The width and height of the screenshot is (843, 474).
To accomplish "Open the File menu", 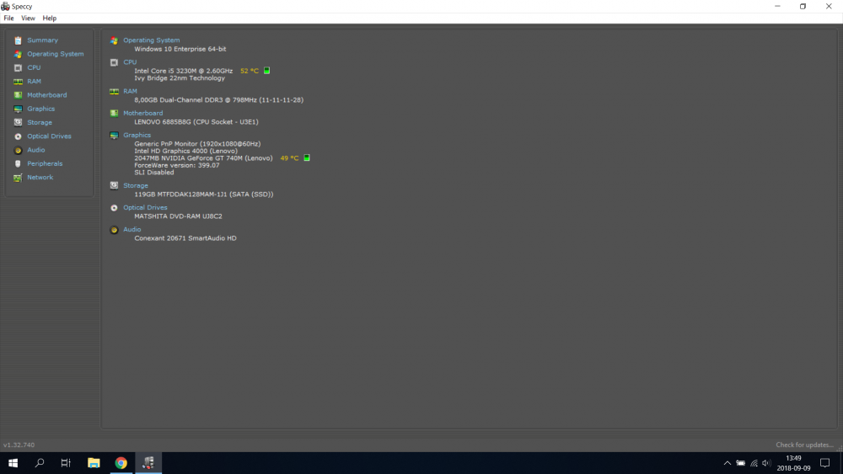I will pyautogui.click(x=8, y=19).
